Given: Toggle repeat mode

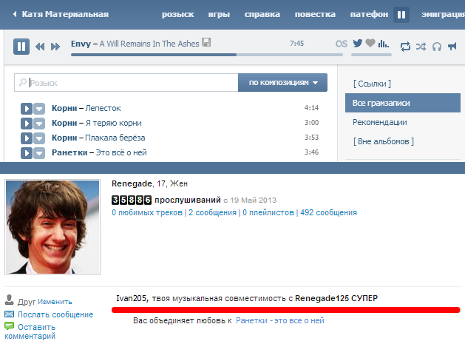Looking at the screenshot, I should 405,47.
